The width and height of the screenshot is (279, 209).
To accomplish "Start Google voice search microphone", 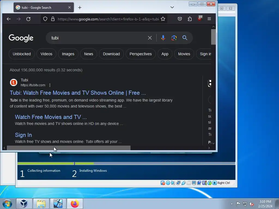I will pos(163,38).
